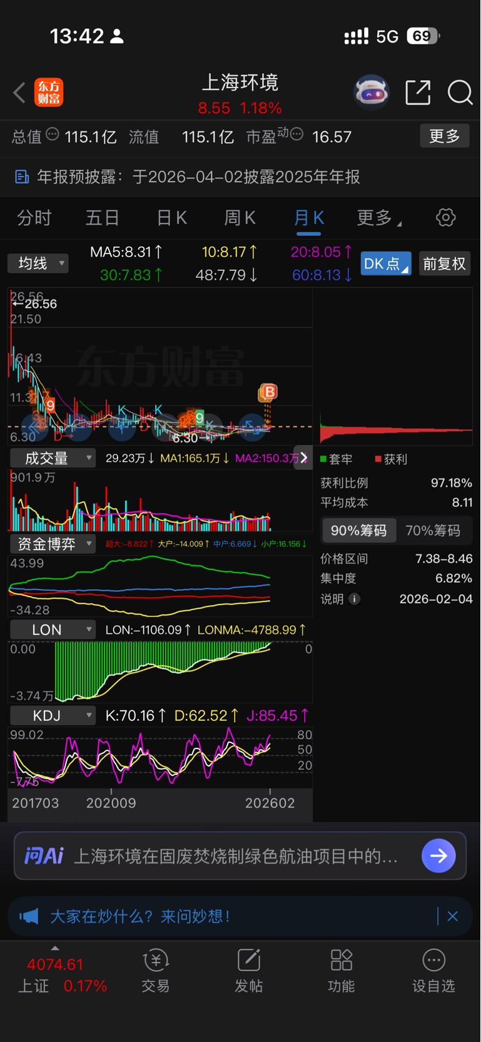Tap the megaphone announcement icon
This screenshot has height=1042, width=481.
coord(29,917)
